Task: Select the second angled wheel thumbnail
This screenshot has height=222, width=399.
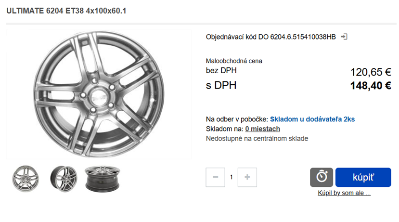Action: click(x=63, y=178)
